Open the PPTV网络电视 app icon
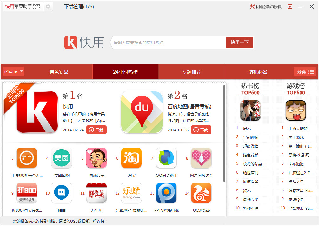319x226 pixels. pos(166,193)
